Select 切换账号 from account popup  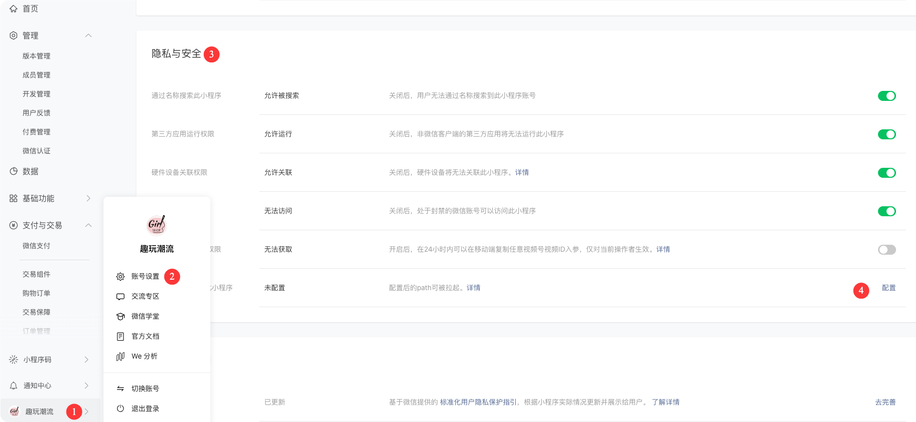(145, 389)
